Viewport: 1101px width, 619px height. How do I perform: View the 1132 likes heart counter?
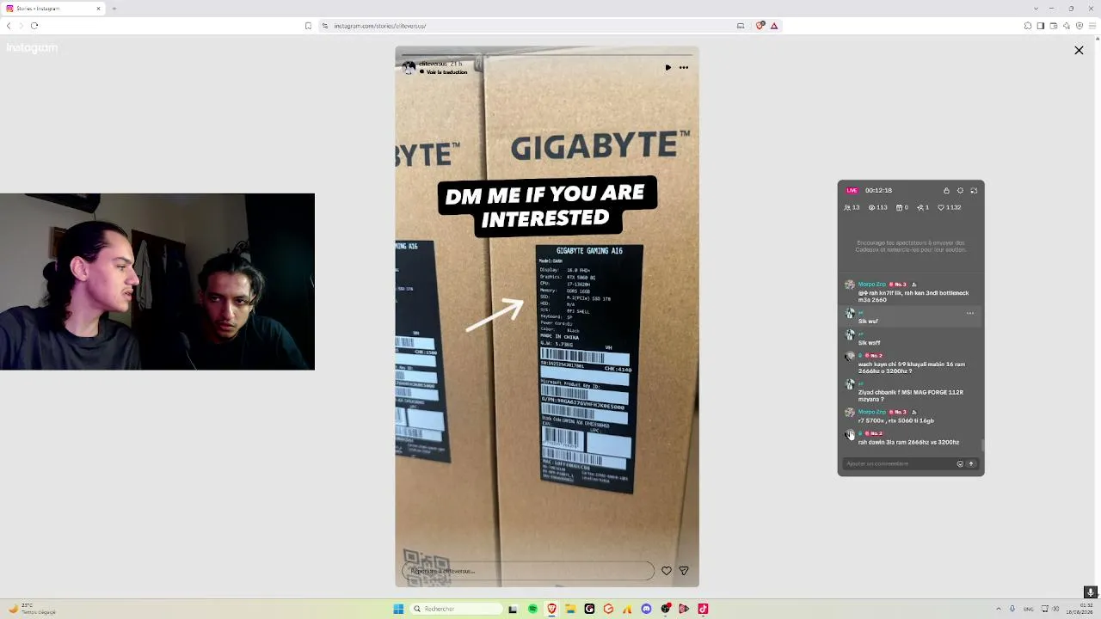(x=950, y=207)
